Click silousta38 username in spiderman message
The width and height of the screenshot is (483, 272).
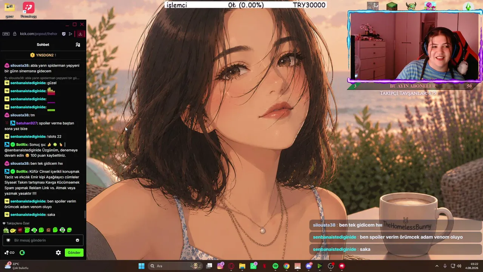20,65
